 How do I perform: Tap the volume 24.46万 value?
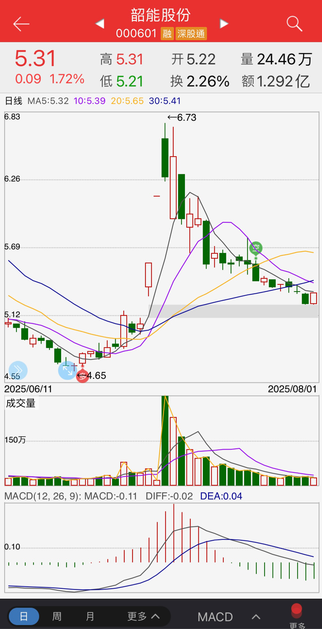pos(285,59)
